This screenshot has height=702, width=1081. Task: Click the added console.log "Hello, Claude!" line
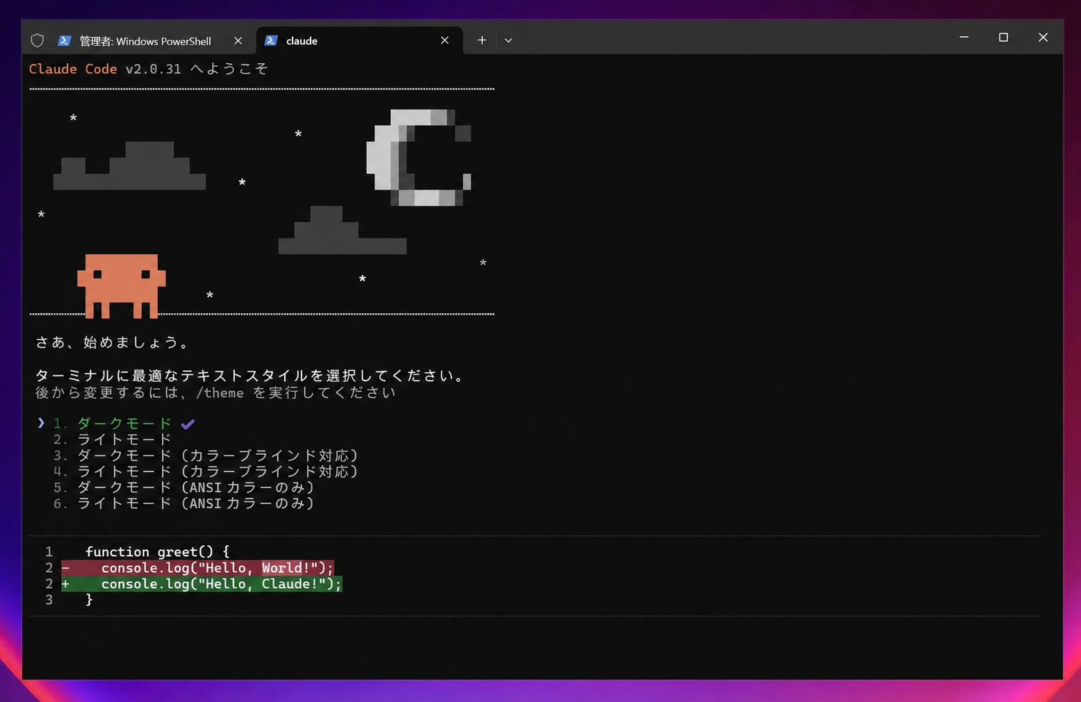pyautogui.click(x=202, y=584)
